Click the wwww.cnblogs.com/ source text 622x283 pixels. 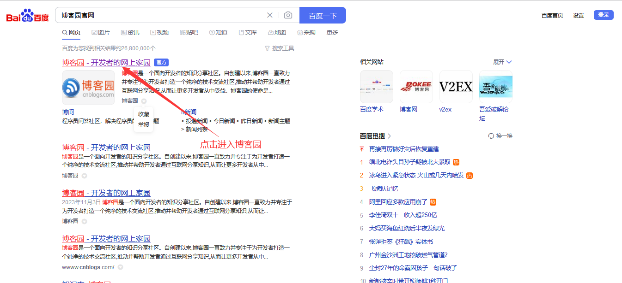[88, 267]
